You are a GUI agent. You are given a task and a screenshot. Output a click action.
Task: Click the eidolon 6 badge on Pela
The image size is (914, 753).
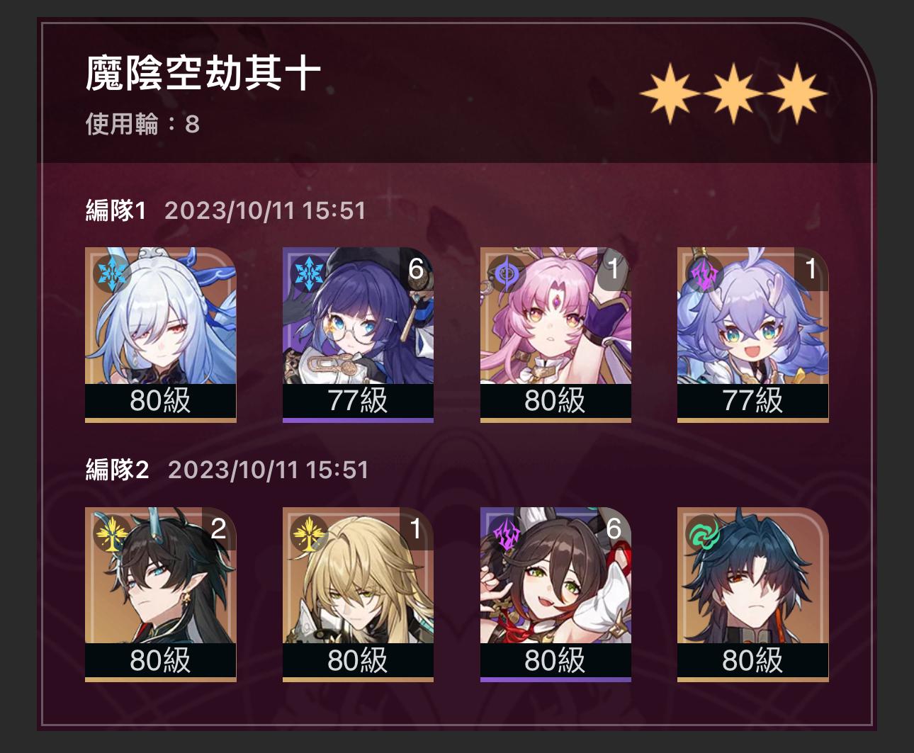(x=416, y=268)
